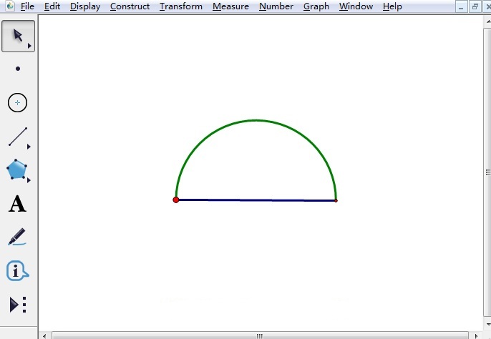The width and height of the screenshot is (491, 339).
Task: Select the Marker pen tool
Action: tap(17, 237)
